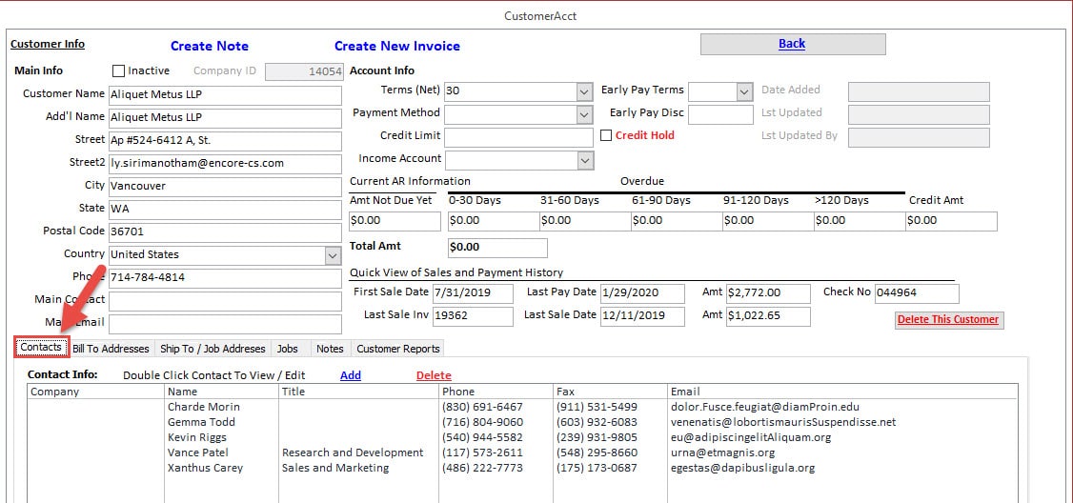Click the Postal Code field
Image resolution: width=1073 pixels, height=503 pixels.
click(x=225, y=232)
